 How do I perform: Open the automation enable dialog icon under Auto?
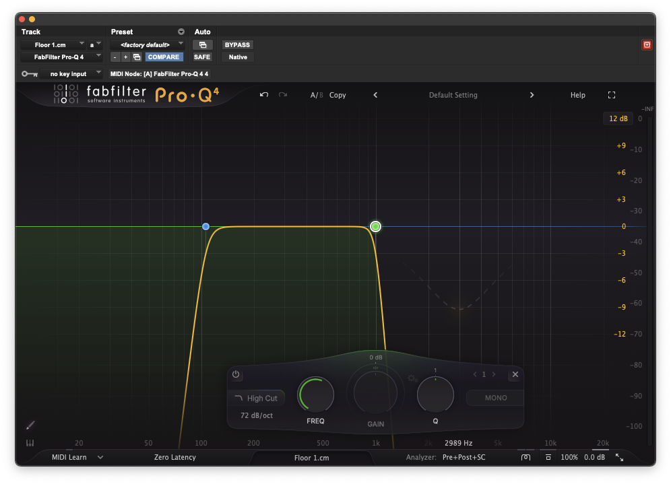coord(202,45)
